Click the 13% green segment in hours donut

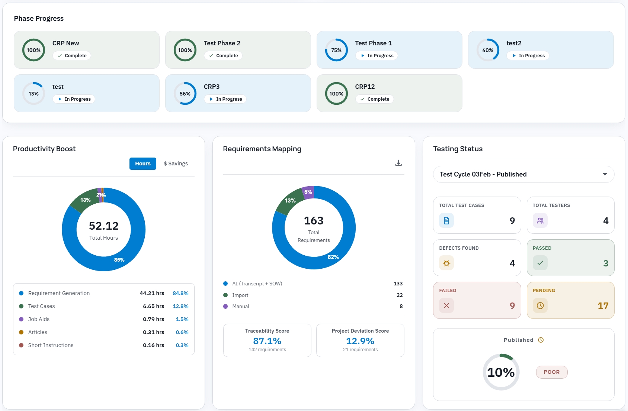click(x=86, y=200)
